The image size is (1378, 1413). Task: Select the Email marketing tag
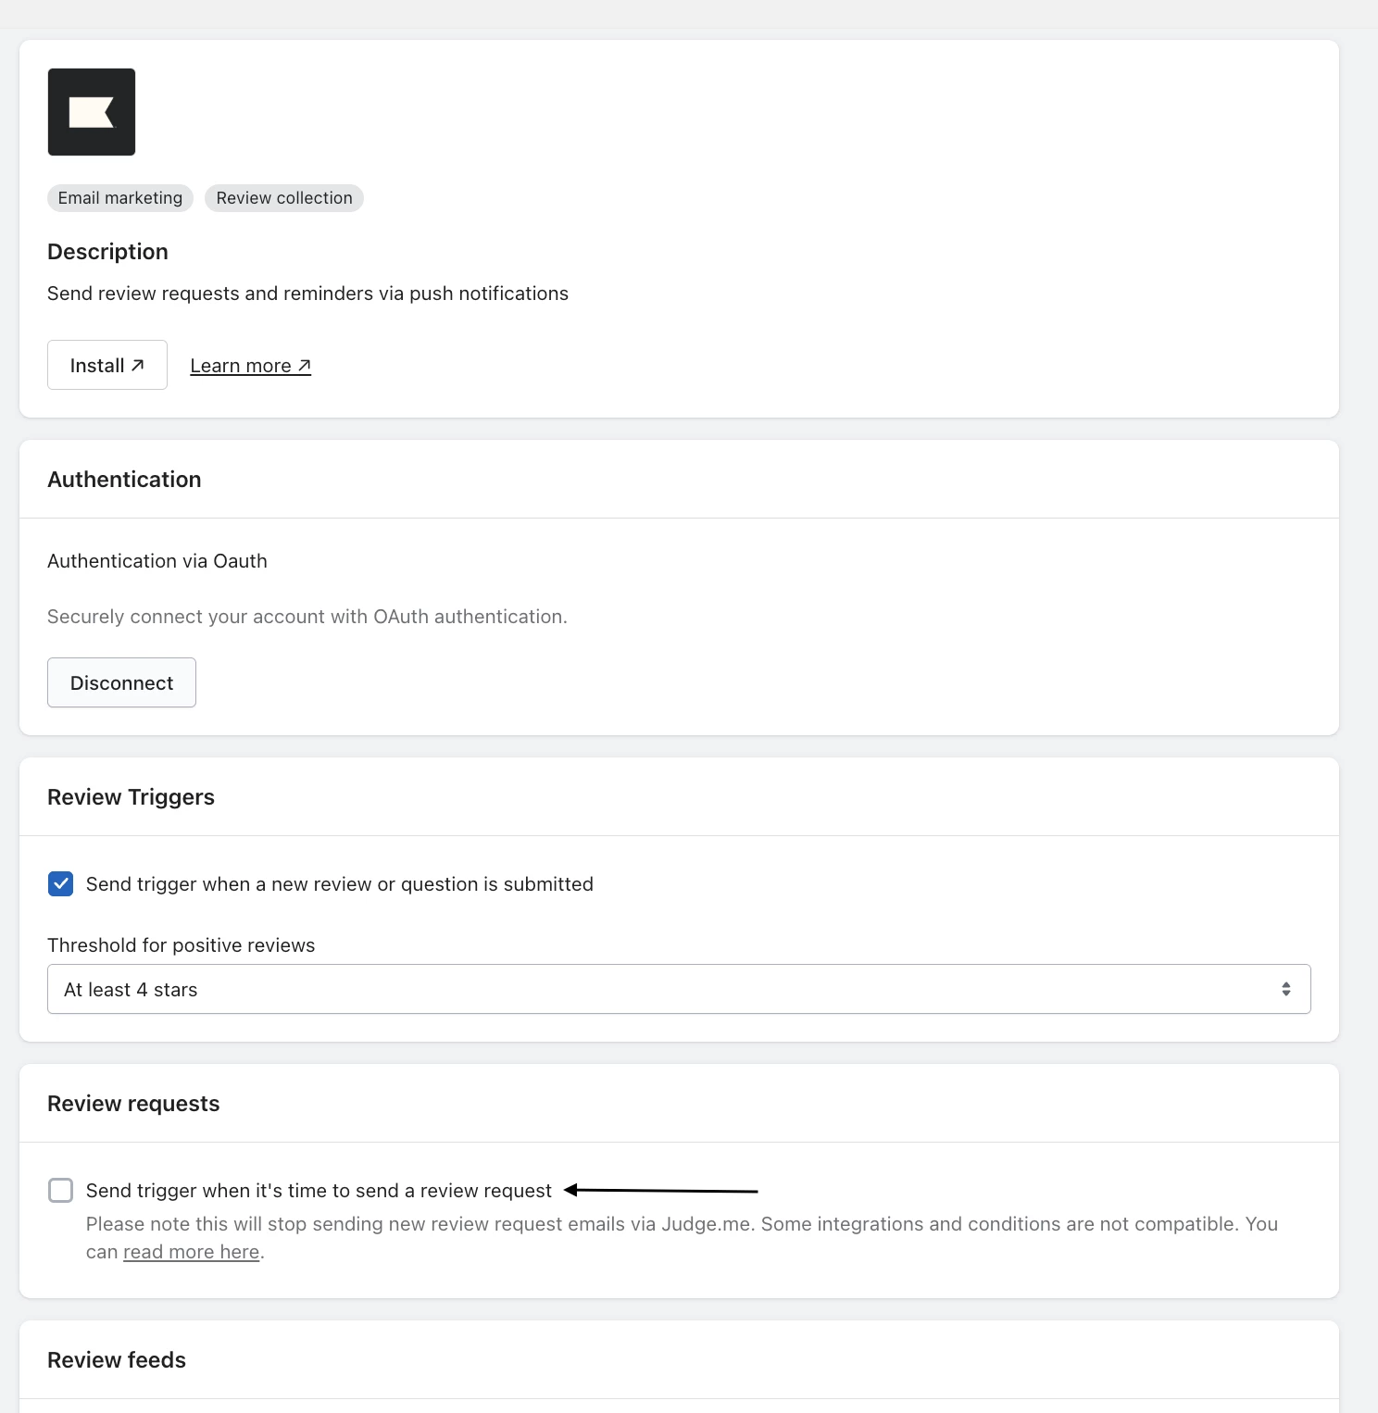pos(120,198)
